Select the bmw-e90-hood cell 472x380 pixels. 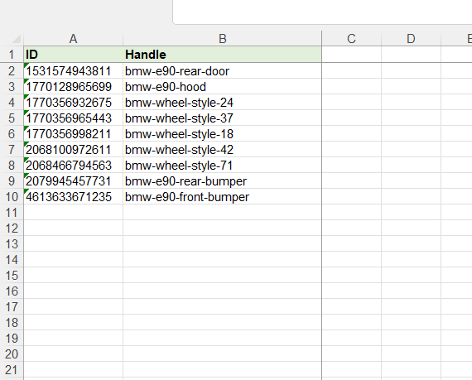[222, 87]
